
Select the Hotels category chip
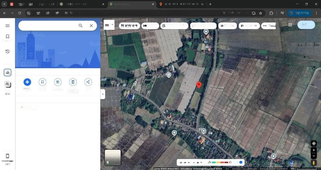click(x=150, y=26)
